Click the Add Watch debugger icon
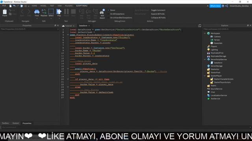The height and width of the screenshot is (141, 252). pos(102,12)
